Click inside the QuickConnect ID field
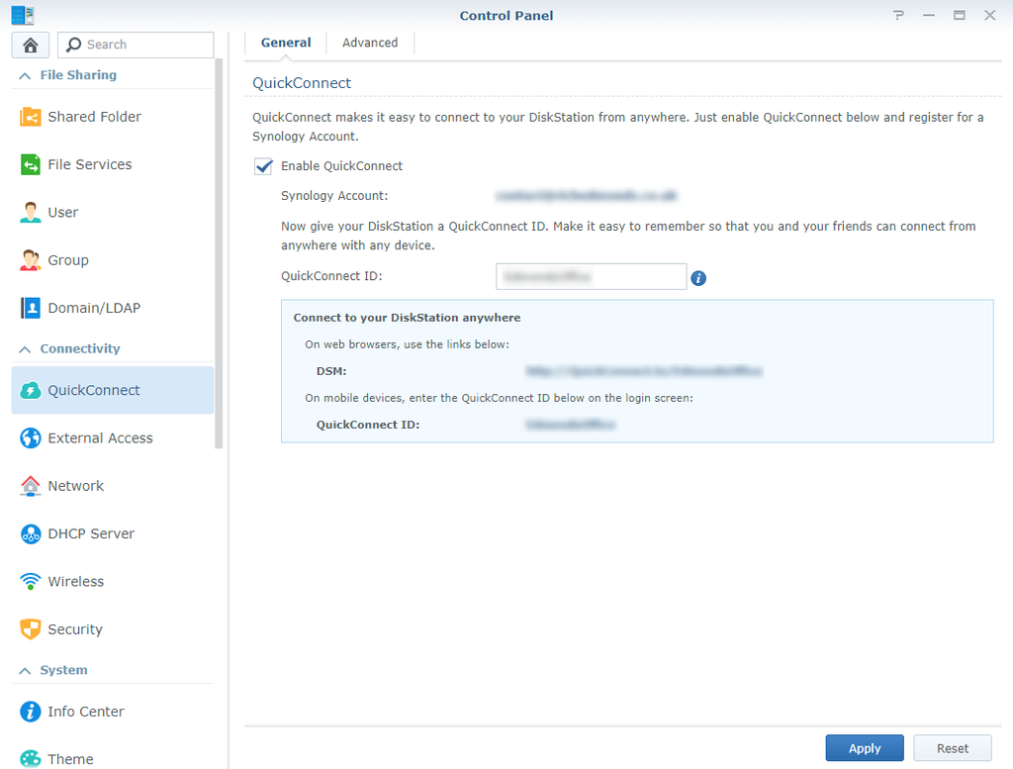The width and height of the screenshot is (1013, 769). click(x=591, y=276)
